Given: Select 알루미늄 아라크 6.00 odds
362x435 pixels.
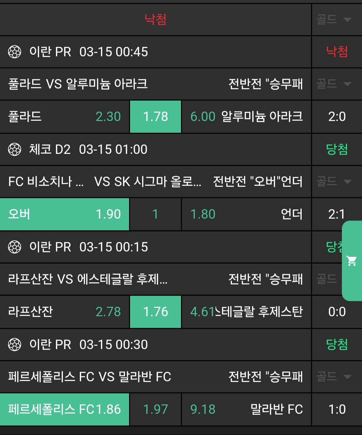Looking at the screenshot, I should coord(246,117).
